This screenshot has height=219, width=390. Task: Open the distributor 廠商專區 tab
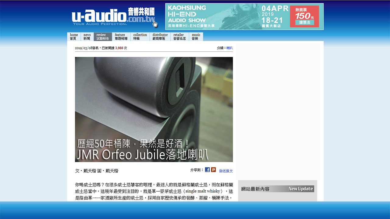coord(160,37)
